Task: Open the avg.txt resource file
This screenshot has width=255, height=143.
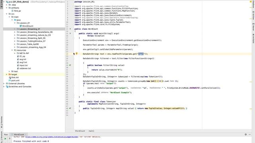Action: tap(23, 59)
